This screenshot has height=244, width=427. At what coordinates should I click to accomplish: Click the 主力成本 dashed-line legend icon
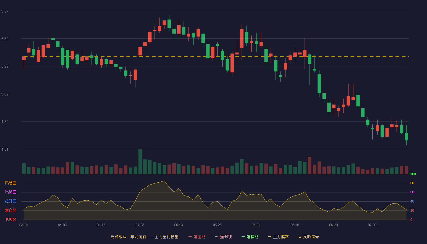(x=269, y=237)
